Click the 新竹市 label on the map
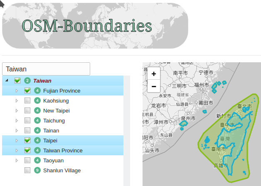 pos(224,116)
